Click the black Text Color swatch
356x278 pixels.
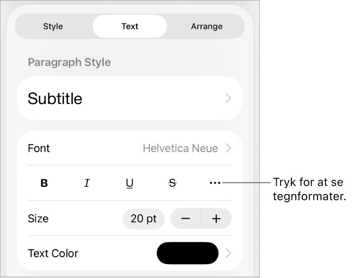pos(188,253)
